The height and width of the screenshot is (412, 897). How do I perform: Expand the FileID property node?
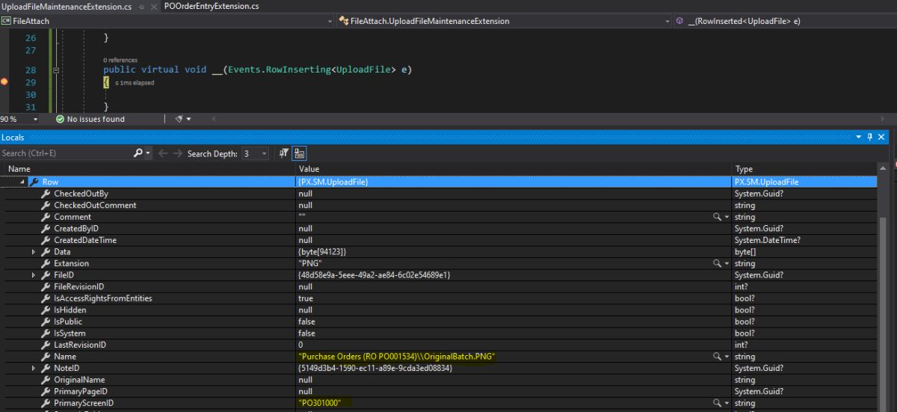pyautogui.click(x=34, y=275)
